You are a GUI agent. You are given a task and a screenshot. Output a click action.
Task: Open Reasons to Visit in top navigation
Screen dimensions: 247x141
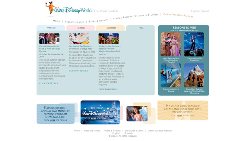pos(74,22)
